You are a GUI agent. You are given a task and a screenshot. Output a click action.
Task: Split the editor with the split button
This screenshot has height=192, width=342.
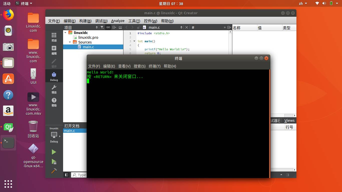pos(229,27)
